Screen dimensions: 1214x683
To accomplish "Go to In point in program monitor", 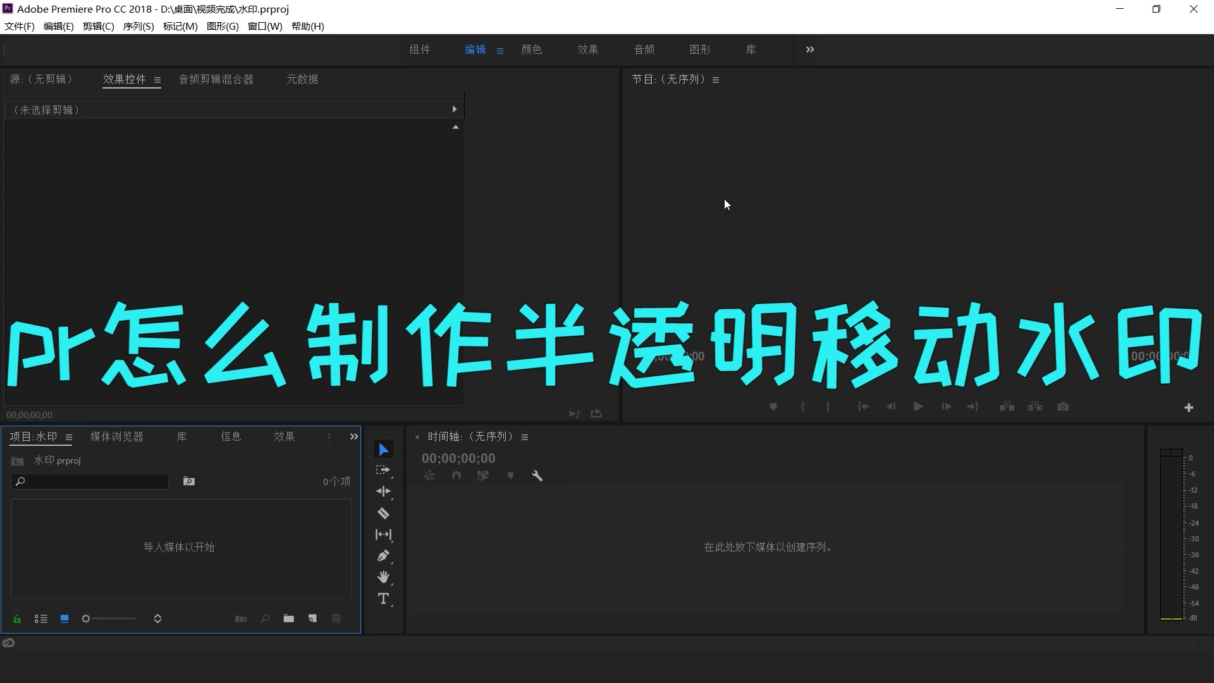I will coord(863,407).
